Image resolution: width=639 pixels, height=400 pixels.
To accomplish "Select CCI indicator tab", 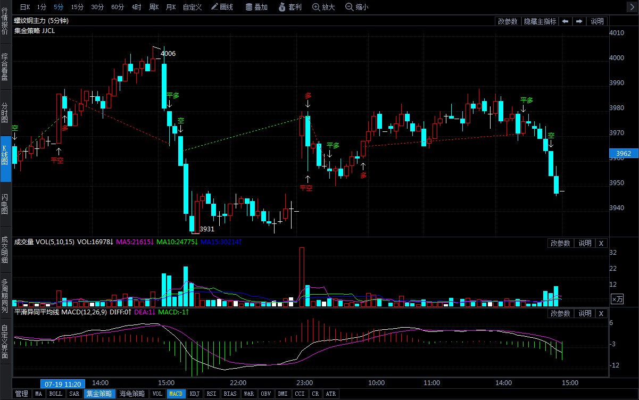I will (x=300, y=394).
